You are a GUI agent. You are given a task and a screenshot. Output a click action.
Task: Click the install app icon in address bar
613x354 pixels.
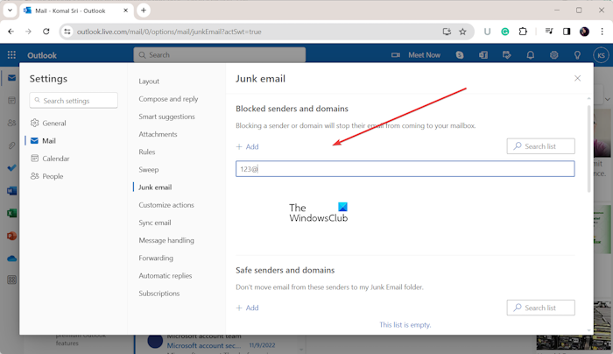(447, 32)
